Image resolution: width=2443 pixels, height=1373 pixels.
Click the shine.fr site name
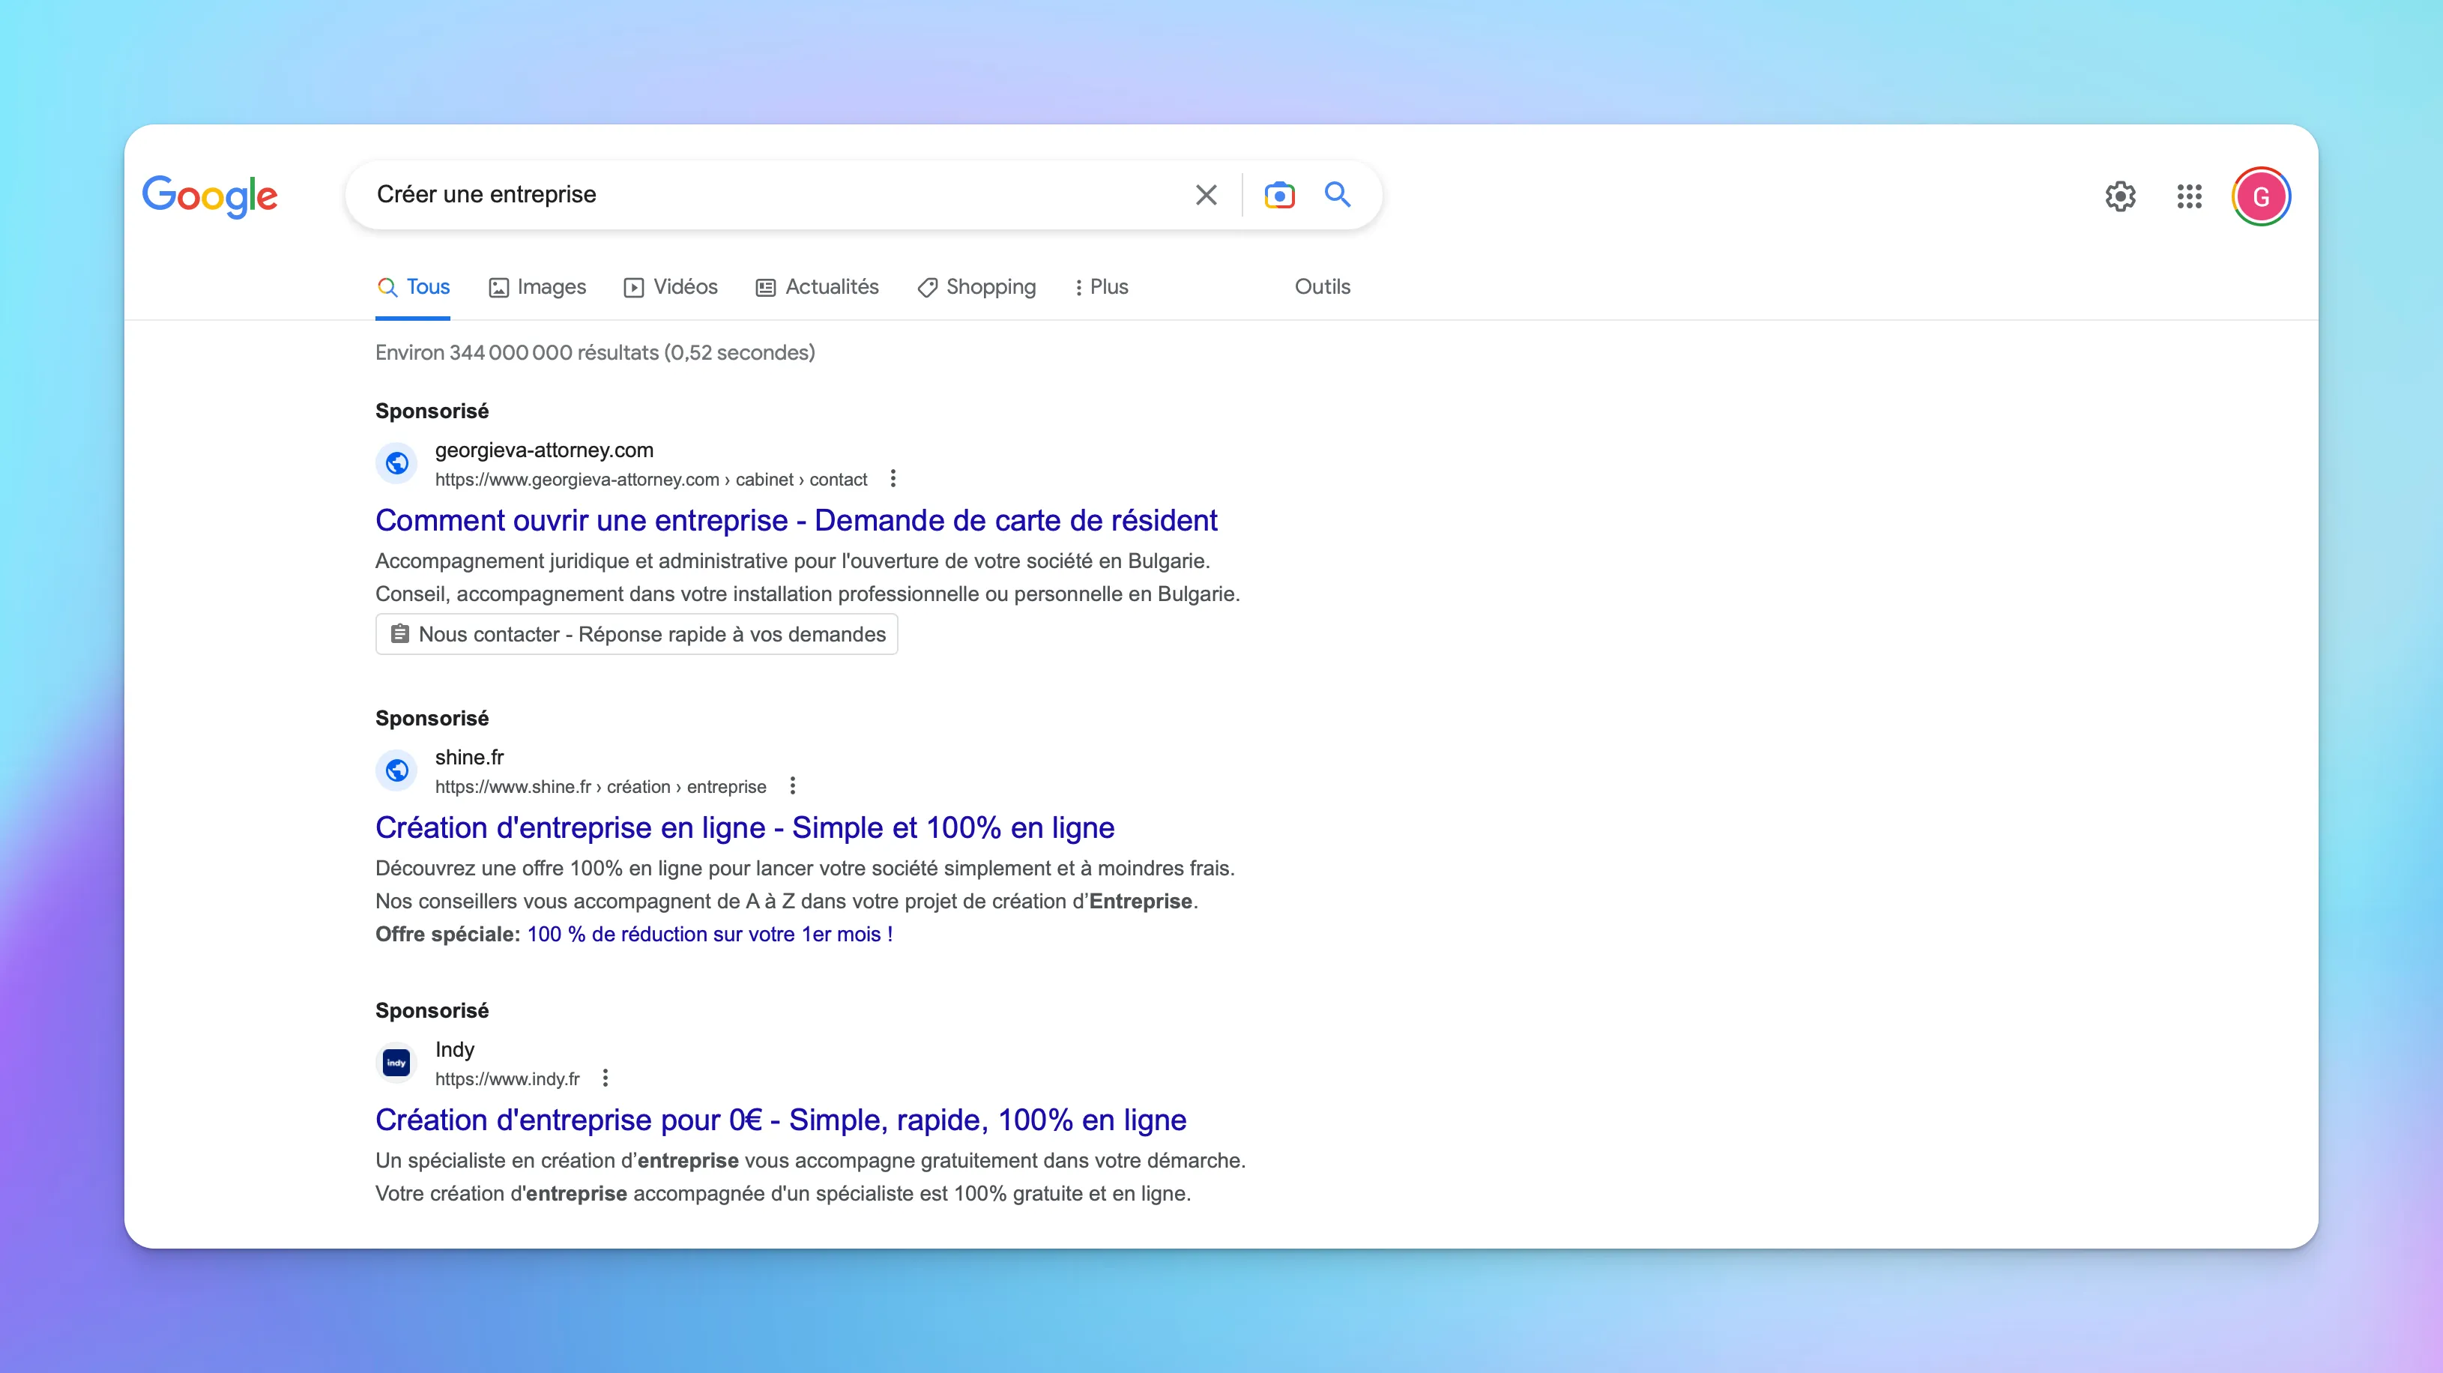pos(469,758)
